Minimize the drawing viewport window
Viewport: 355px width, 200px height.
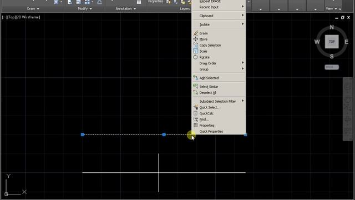[337, 18]
